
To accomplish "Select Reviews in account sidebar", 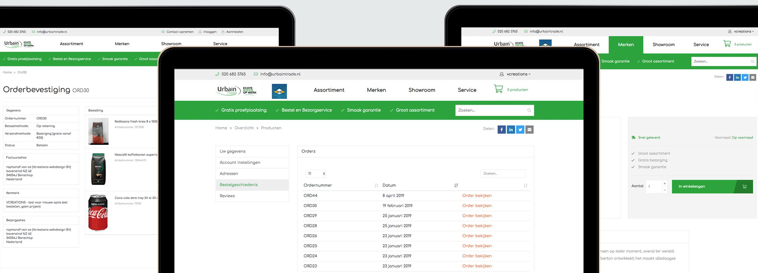I will (x=252, y=196).
